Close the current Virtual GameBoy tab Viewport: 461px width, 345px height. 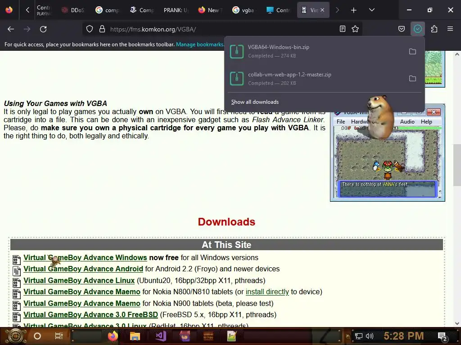322,10
